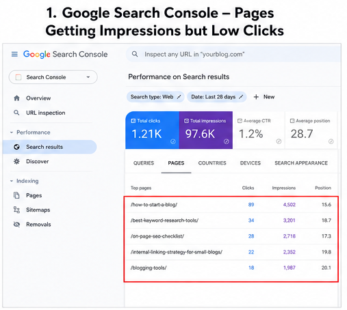Click the Discover asterisk icon

click(16, 161)
